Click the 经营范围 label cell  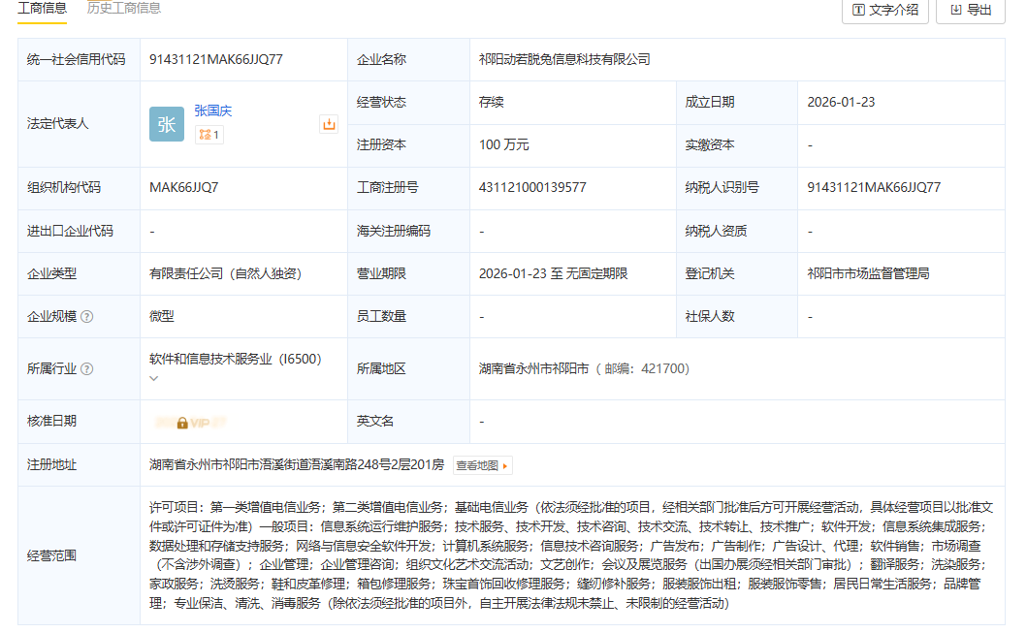click(x=79, y=555)
